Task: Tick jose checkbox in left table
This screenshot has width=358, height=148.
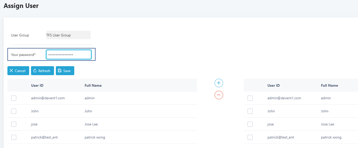Action: [x=14, y=124]
